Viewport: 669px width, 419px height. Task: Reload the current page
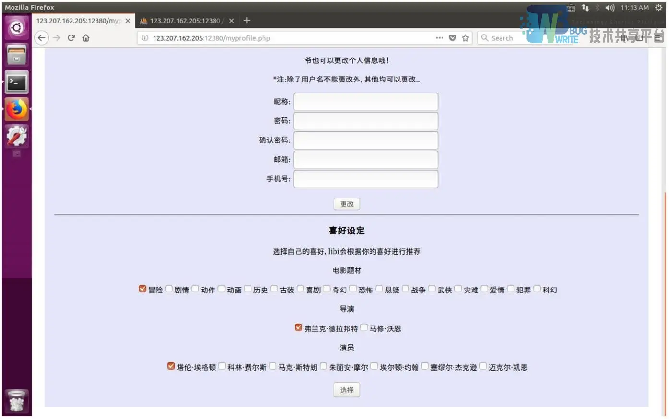point(71,38)
